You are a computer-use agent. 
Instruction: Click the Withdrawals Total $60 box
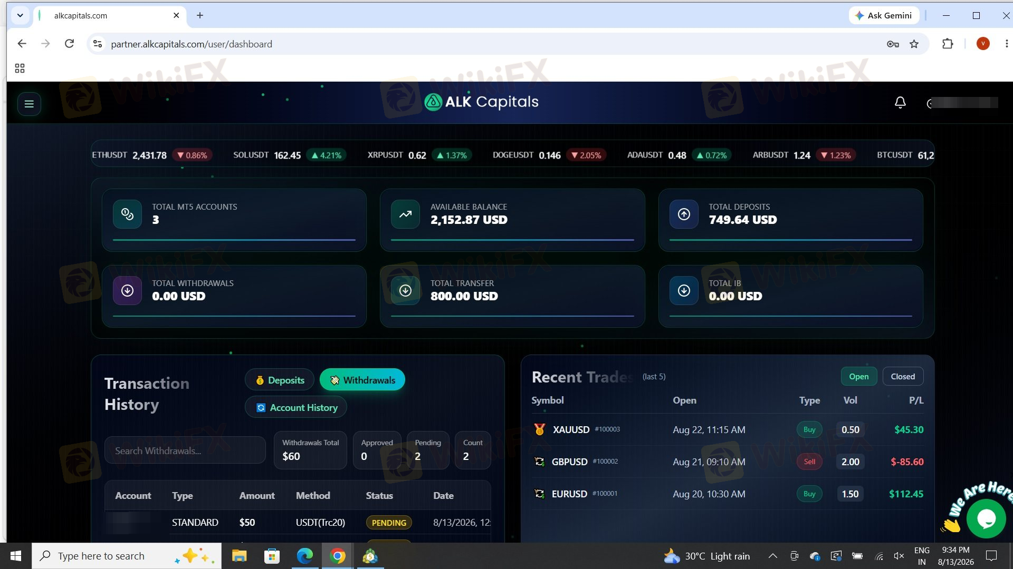[x=310, y=450]
